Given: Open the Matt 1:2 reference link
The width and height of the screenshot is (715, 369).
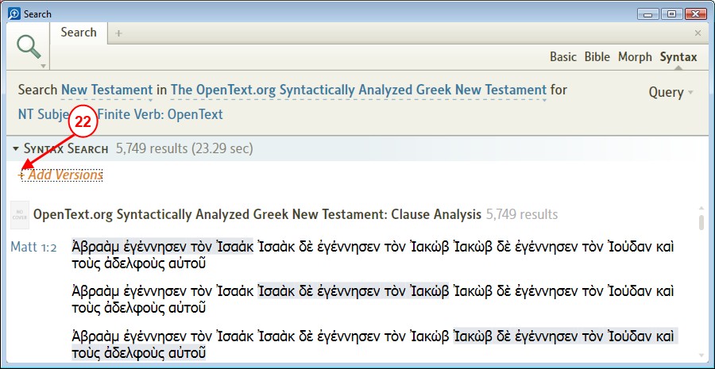Looking at the screenshot, I should click(33, 248).
